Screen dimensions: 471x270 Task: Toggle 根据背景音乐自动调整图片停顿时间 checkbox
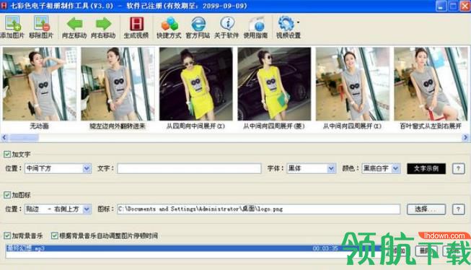coord(55,236)
